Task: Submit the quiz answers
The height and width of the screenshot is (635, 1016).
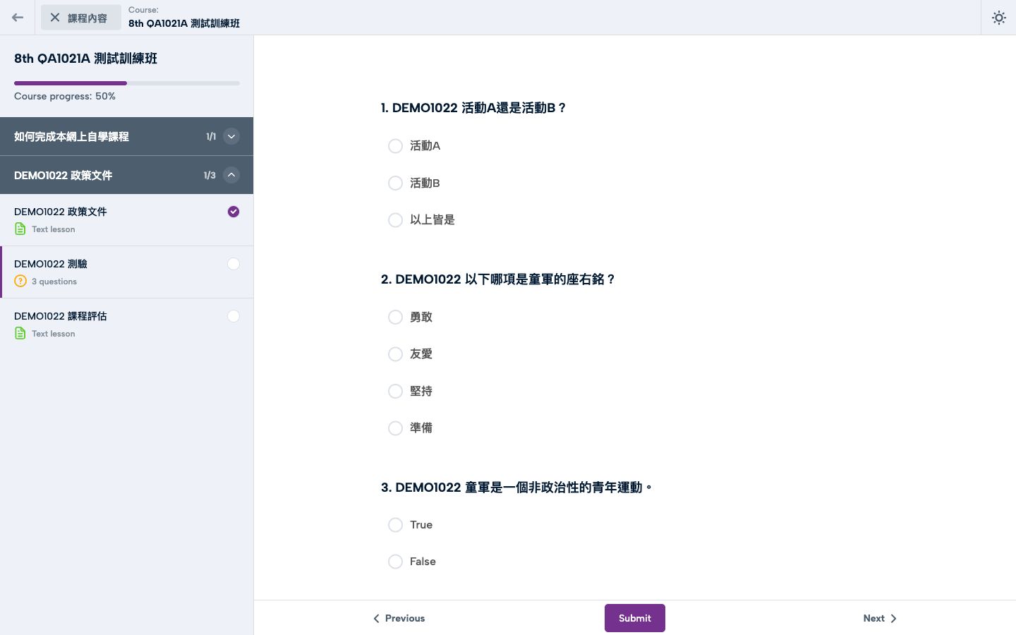Action: pos(634,618)
